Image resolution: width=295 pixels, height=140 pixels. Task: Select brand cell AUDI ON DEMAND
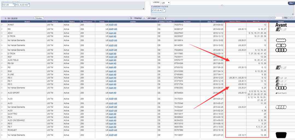16,120
